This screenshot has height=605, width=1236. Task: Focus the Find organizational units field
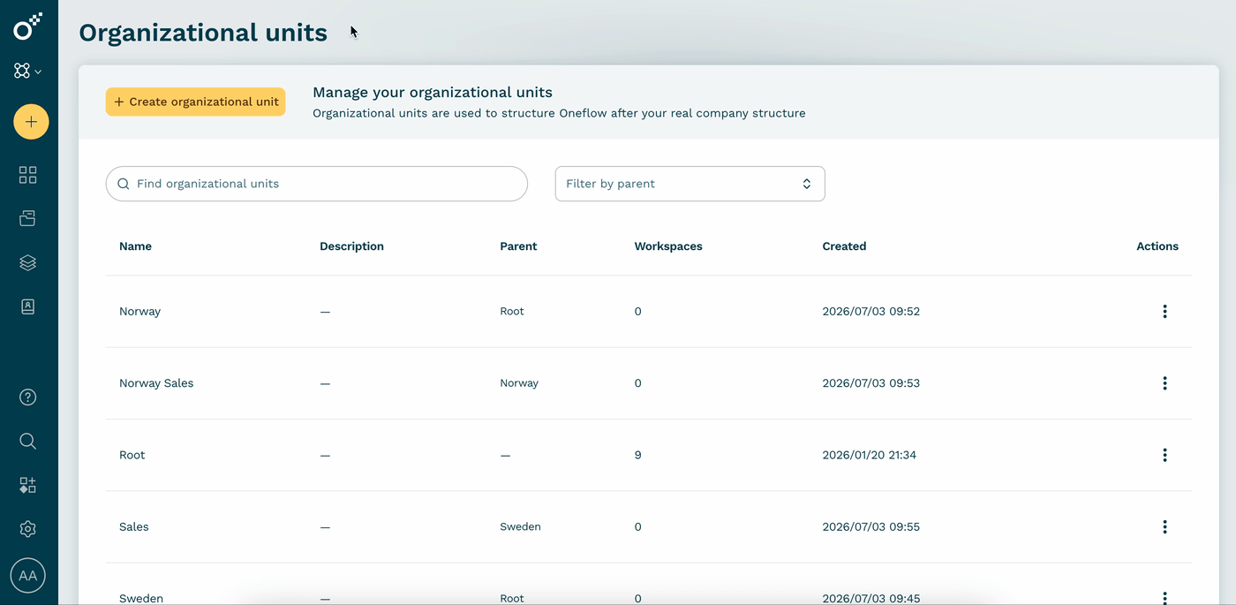pos(317,184)
